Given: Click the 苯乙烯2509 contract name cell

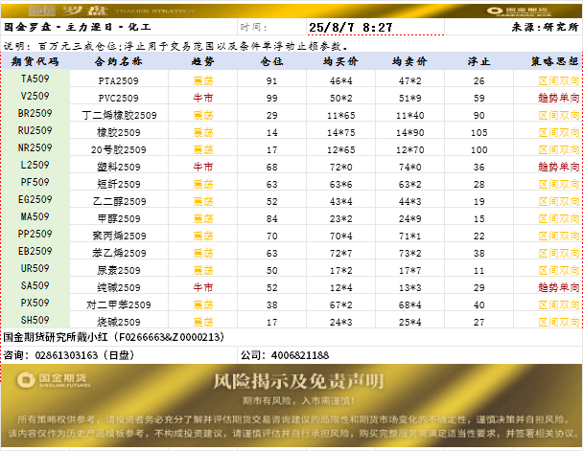Looking at the screenshot, I should [x=119, y=253].
